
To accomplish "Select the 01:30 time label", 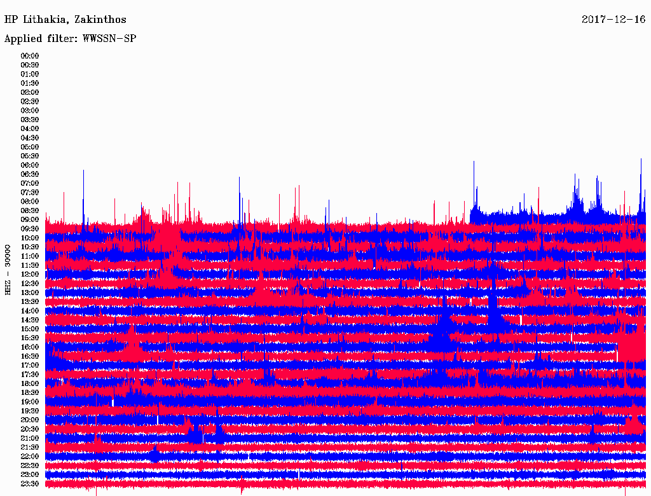I will point(30,83).
